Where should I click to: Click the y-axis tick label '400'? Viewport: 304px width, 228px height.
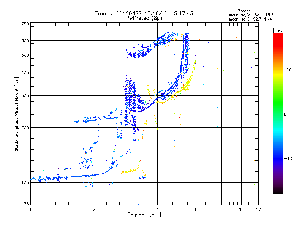25,73
